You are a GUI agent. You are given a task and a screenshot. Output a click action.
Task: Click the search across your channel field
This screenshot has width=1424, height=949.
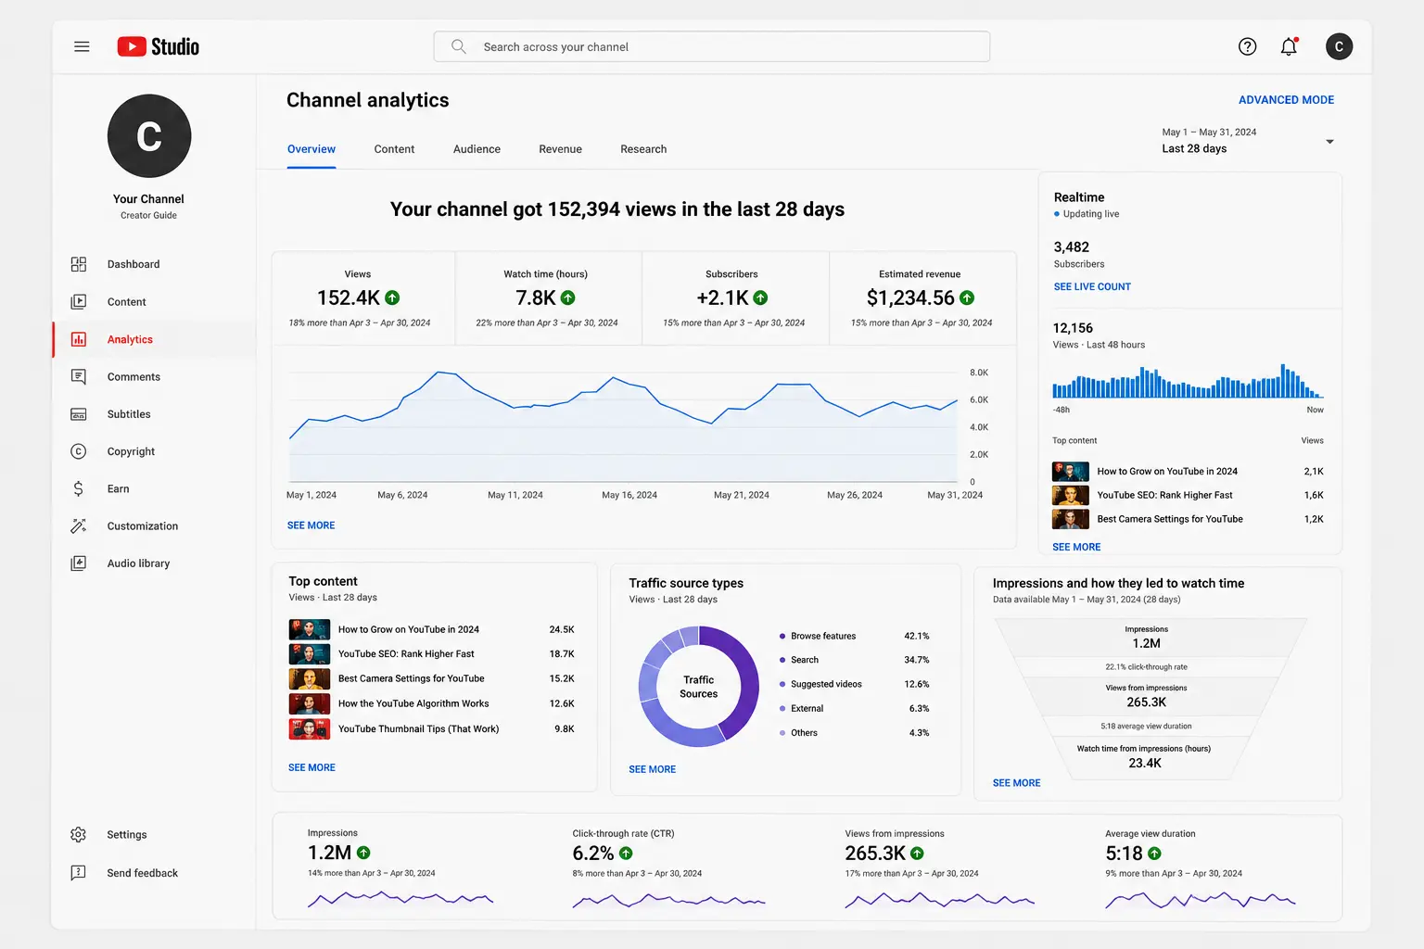tap(712, 46)
